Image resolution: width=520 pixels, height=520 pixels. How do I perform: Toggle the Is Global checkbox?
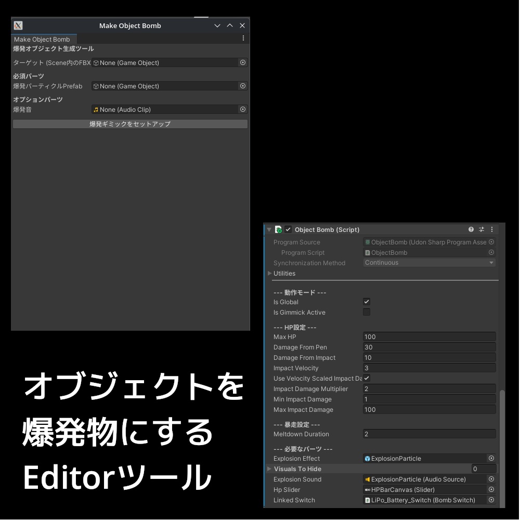pos(367,302)
